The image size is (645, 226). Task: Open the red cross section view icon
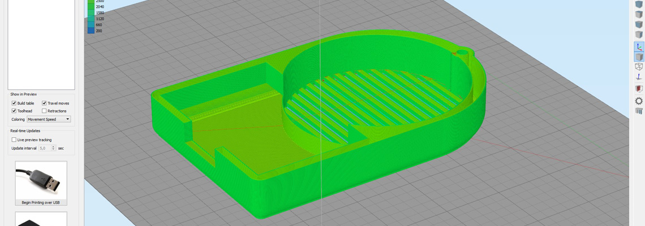[639, 89]
